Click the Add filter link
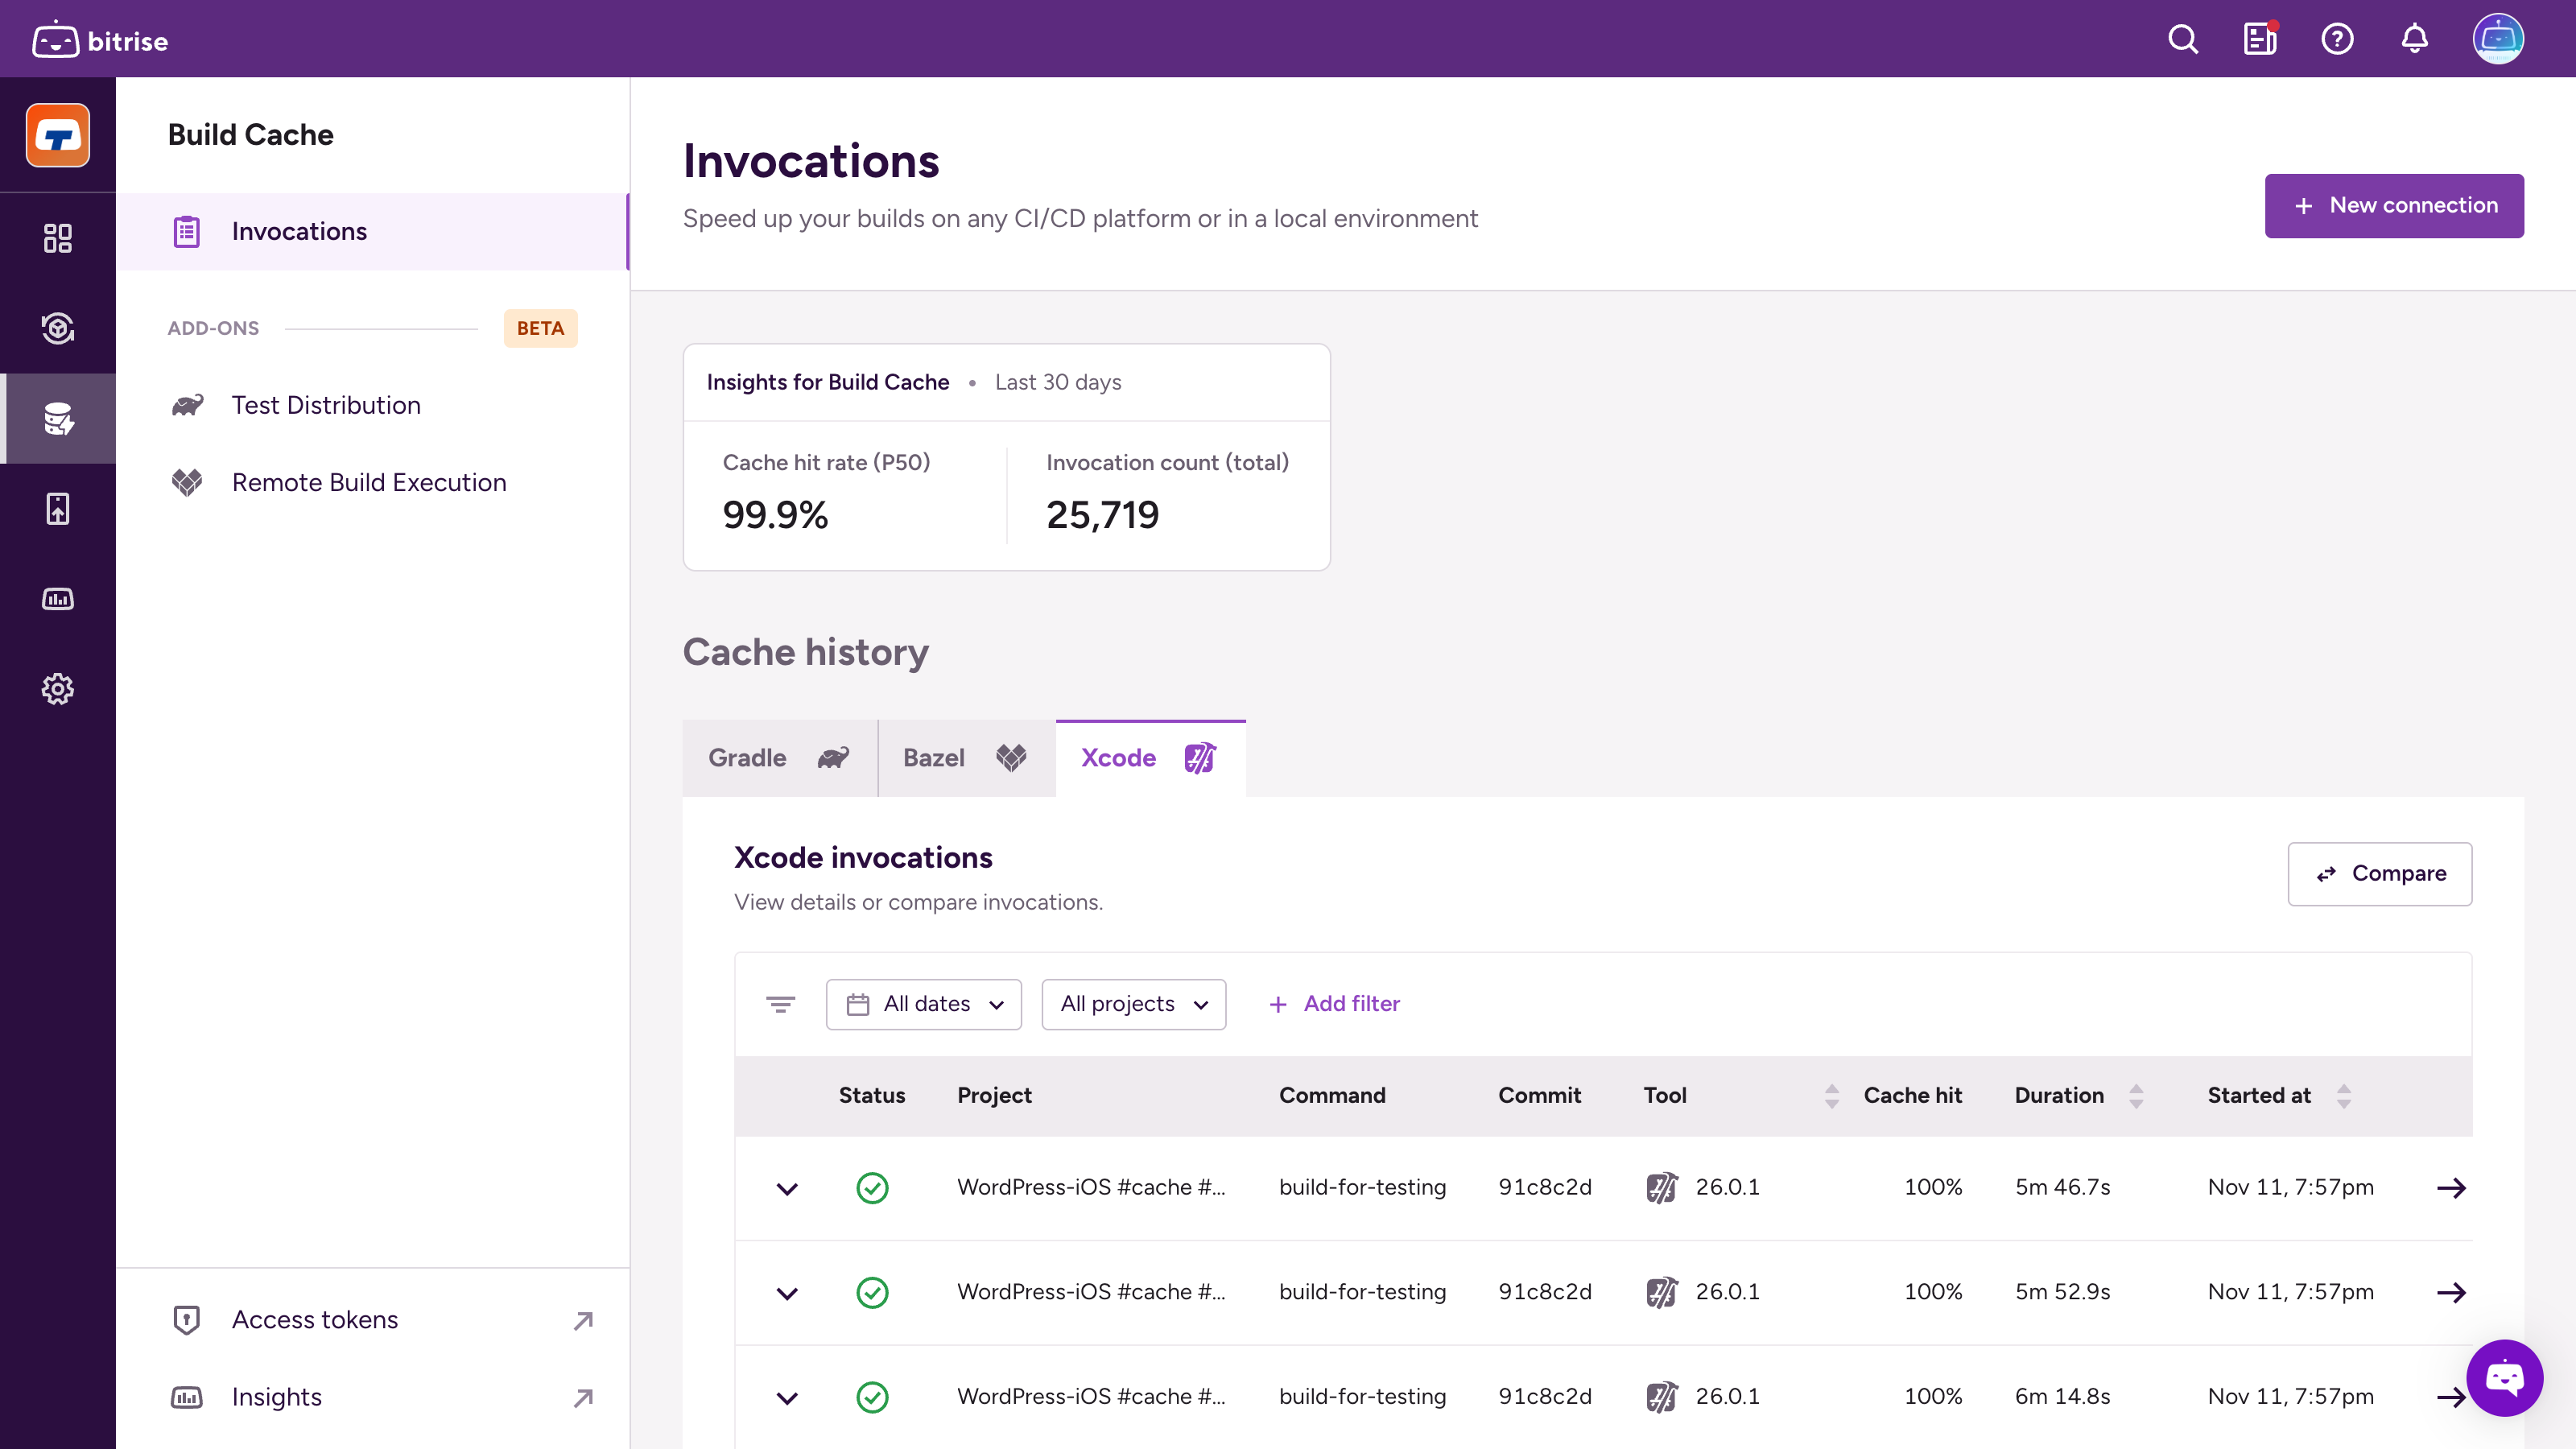Screen dimensions: 2576x1449 coord(1334,1004)
